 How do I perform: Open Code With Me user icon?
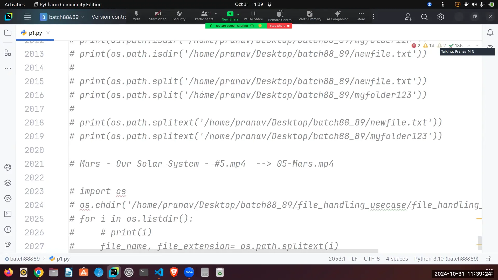(x=408, y=17)
